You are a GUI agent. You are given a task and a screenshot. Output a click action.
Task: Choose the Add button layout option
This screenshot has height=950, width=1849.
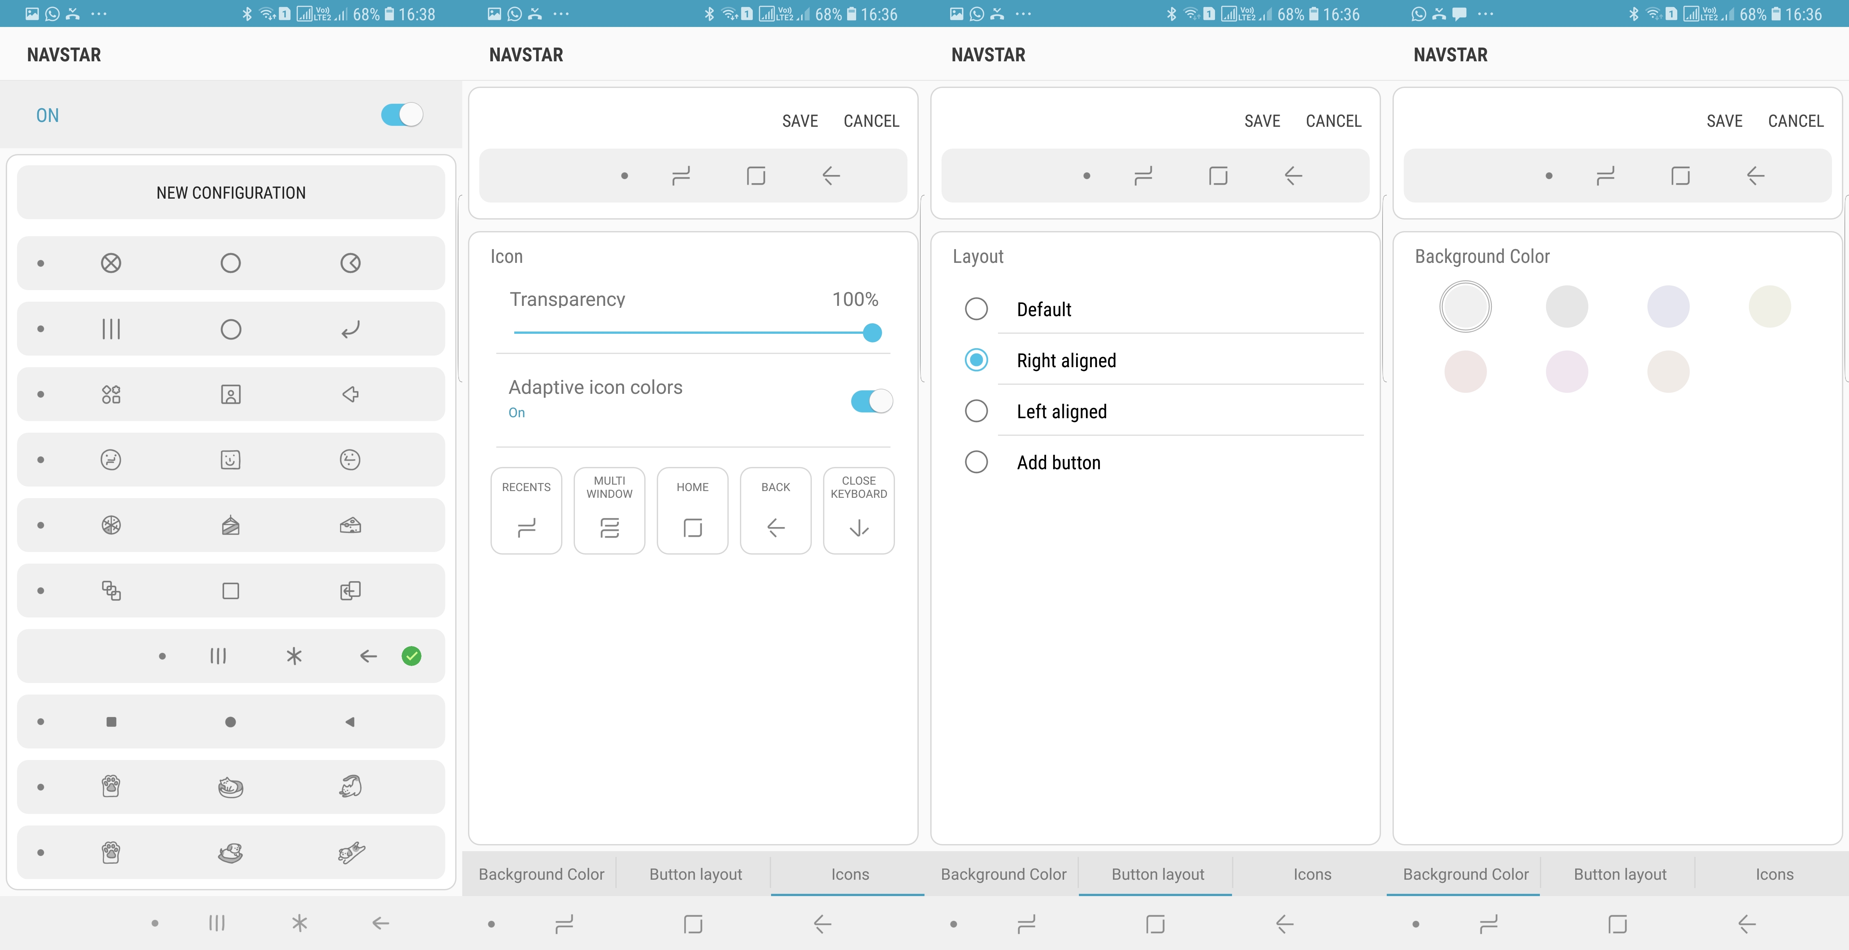pos(976,462)
